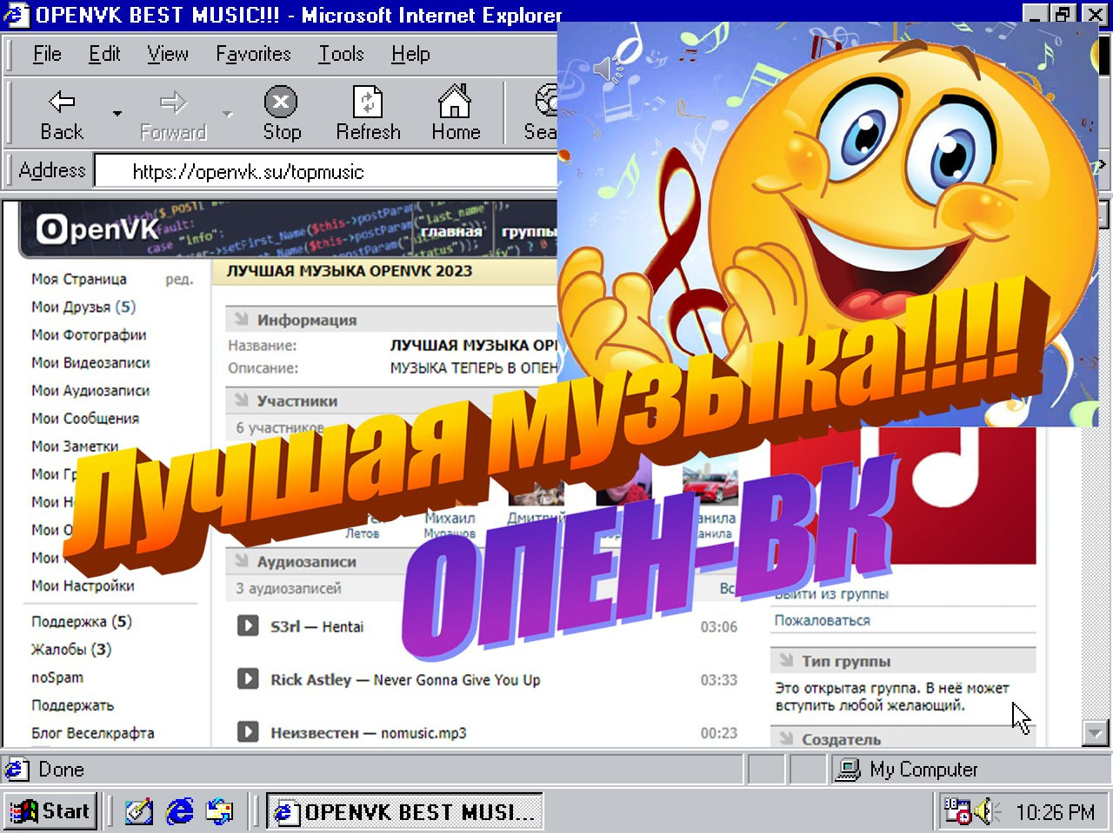Click the Пожаловаться link
The width and height of the screenshot is (1113, 833).
(x=822, y=620)
